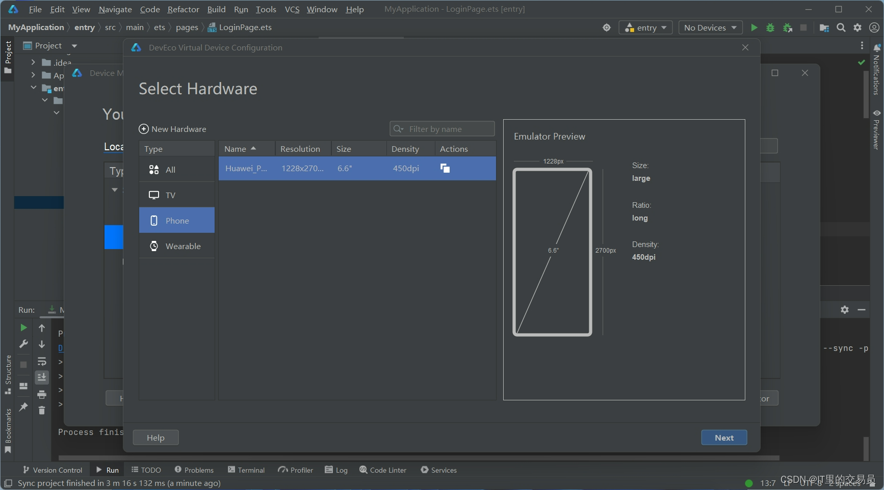Click the clone hardware icon in Actions column
The height and width of the screenshot is (490, 884).
click(x=445, y=168)
